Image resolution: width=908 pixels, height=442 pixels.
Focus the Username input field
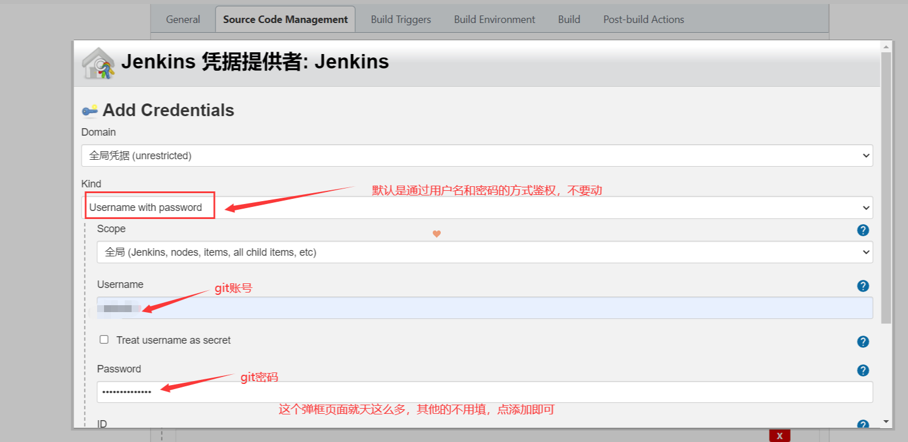click(484, 308)
